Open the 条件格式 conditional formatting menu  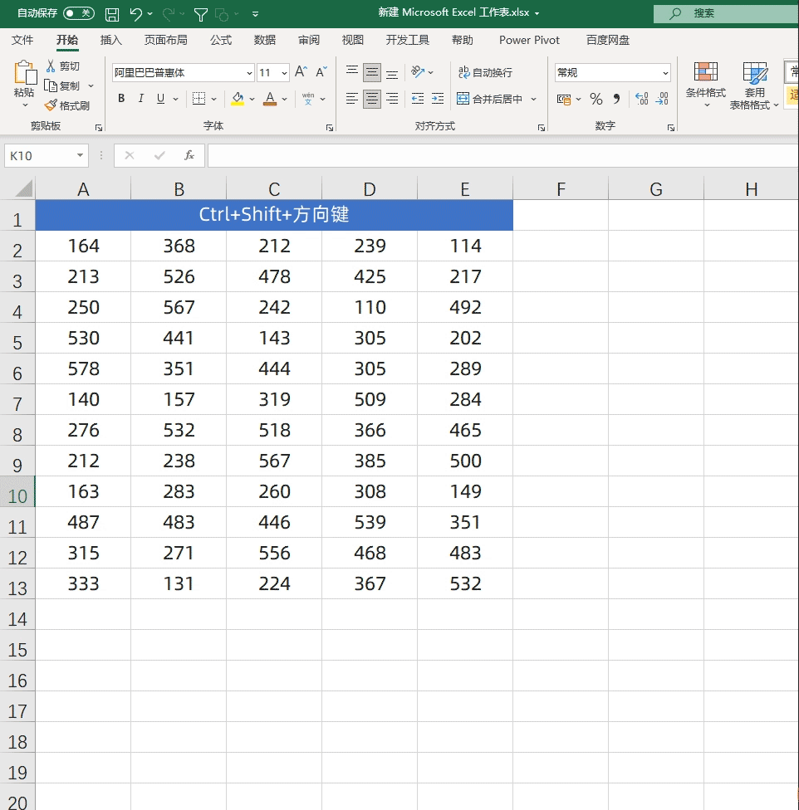pos(705,85)
